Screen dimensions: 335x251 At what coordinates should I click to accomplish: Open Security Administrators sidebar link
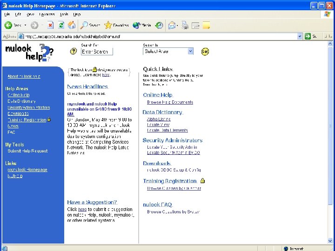click(29, 107)
